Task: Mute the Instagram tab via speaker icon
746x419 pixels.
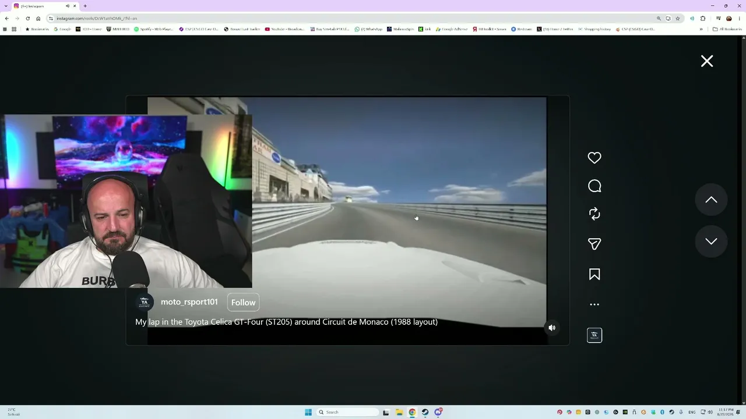Action: pos(68,6)
